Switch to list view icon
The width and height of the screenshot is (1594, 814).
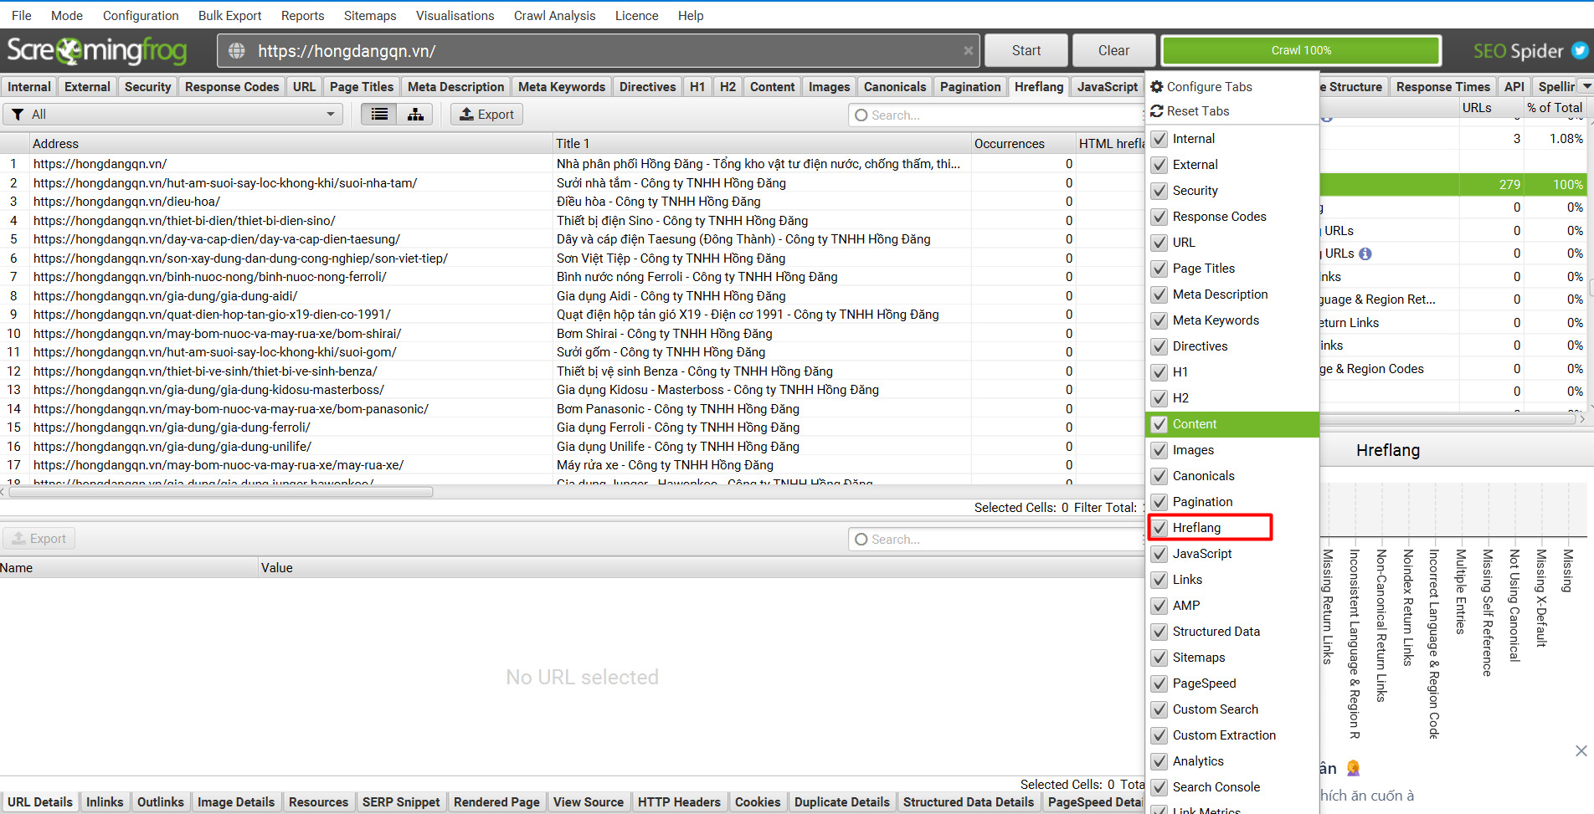click(379, 115)
